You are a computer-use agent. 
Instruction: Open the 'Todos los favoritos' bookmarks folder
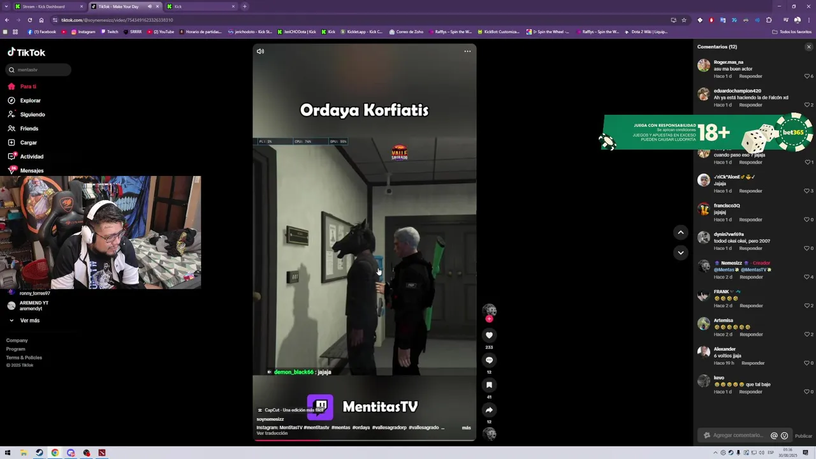(x=792, y=32)
